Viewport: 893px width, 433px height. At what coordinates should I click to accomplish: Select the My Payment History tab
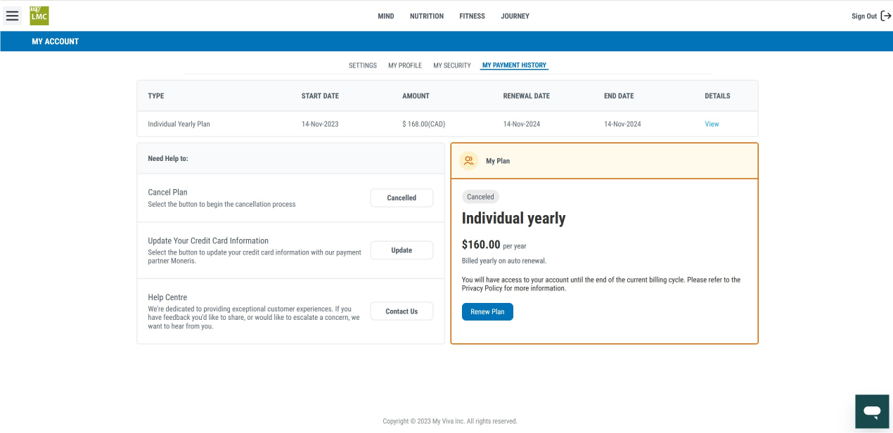click(x=514, y=65)
